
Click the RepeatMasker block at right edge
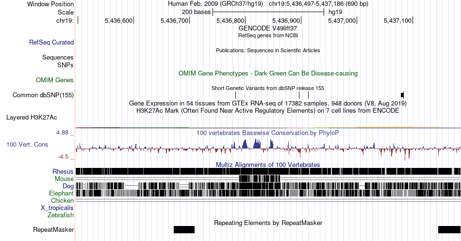coord(449,229)
